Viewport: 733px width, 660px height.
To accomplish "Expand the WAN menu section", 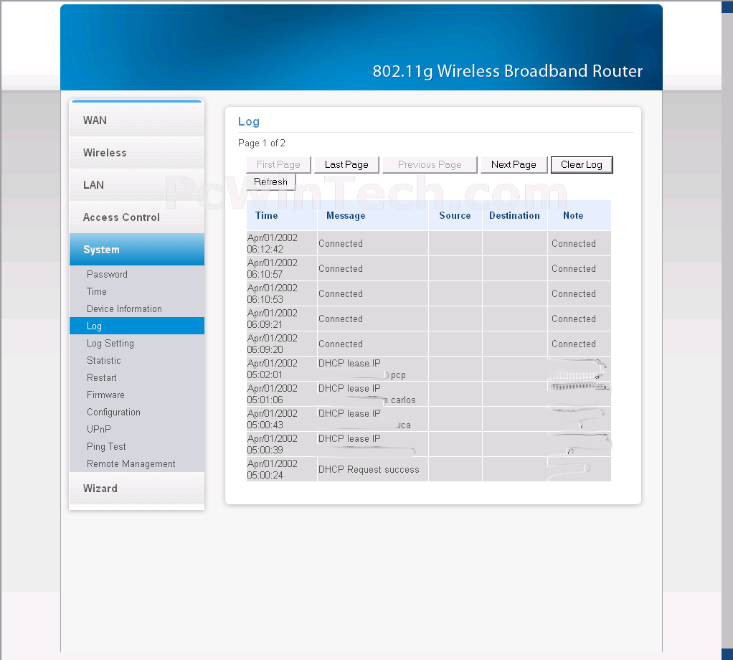I will tap(95, 121).
